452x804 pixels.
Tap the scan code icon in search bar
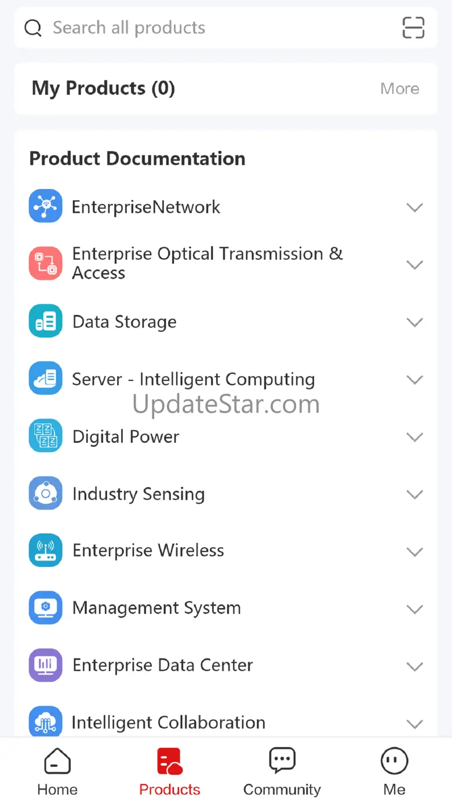click(x=413, y=28)
